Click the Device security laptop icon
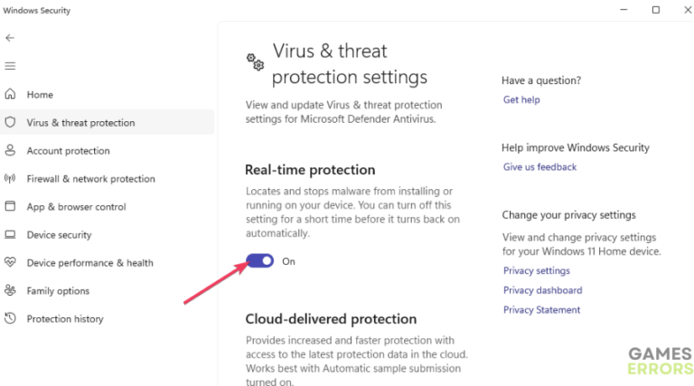The width and height of the screenshot is (694, 386). tap(10, 234)
